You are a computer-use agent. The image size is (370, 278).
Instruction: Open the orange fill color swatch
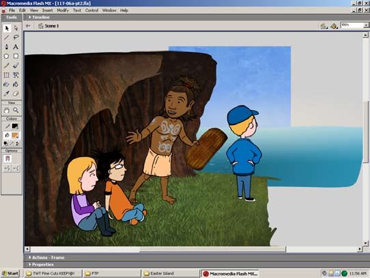[15, 135]
